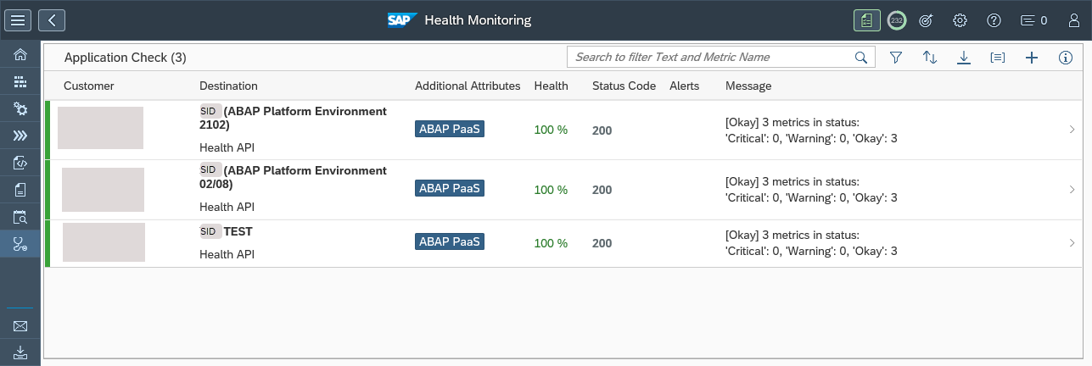This screenshot has width=1092, height=366.
Task: Go to Home in the left sidebar
Action: (x=20, y=55)
